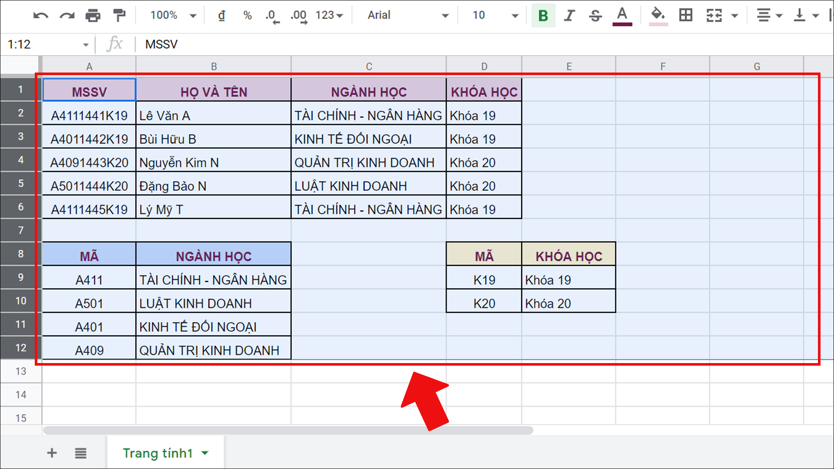Open the Trang tính1 sheet tab
This screenshot has height=469, width=834.
(158, 453)
